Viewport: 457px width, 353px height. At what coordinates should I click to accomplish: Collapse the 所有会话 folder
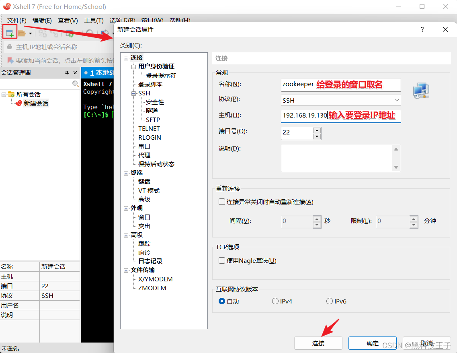coord(4,95)
